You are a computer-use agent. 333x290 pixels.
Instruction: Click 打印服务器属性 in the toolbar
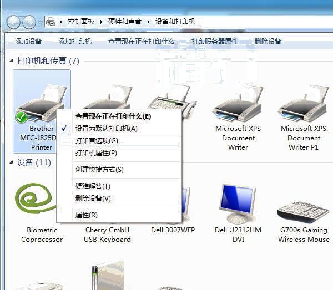(214, 42)
